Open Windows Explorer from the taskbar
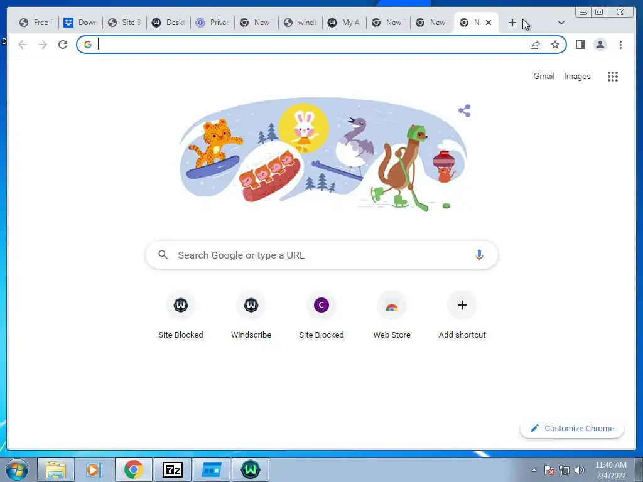 coord(56,469)
